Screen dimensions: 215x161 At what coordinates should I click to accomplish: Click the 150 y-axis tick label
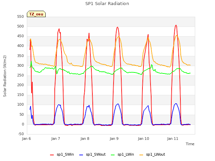[x=20, y=95]
